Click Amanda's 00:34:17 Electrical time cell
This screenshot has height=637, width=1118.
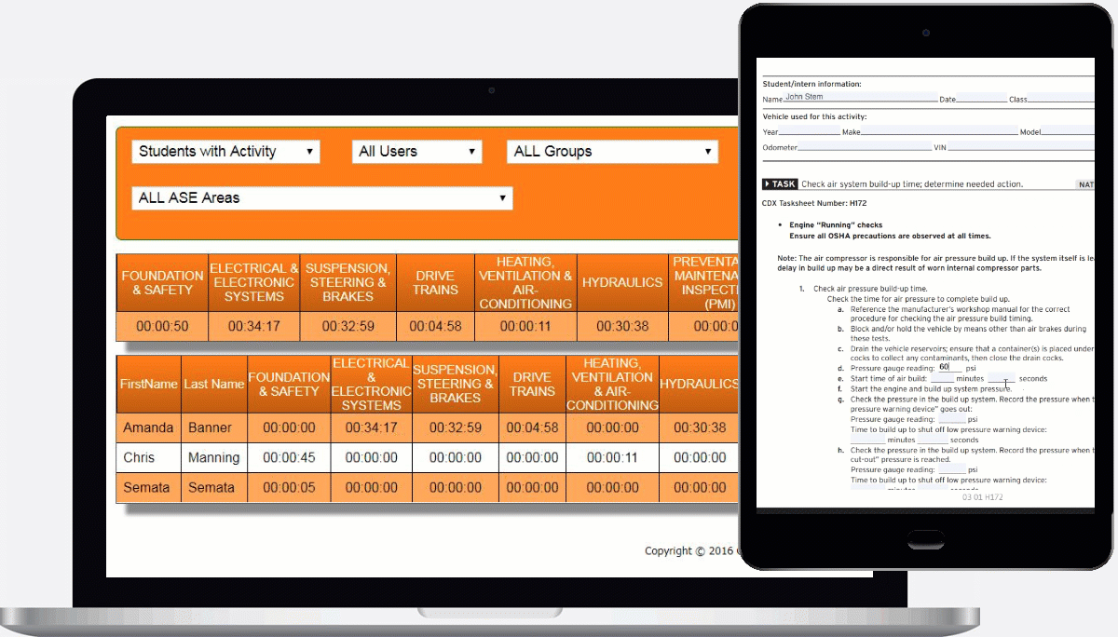coord(371,427)
